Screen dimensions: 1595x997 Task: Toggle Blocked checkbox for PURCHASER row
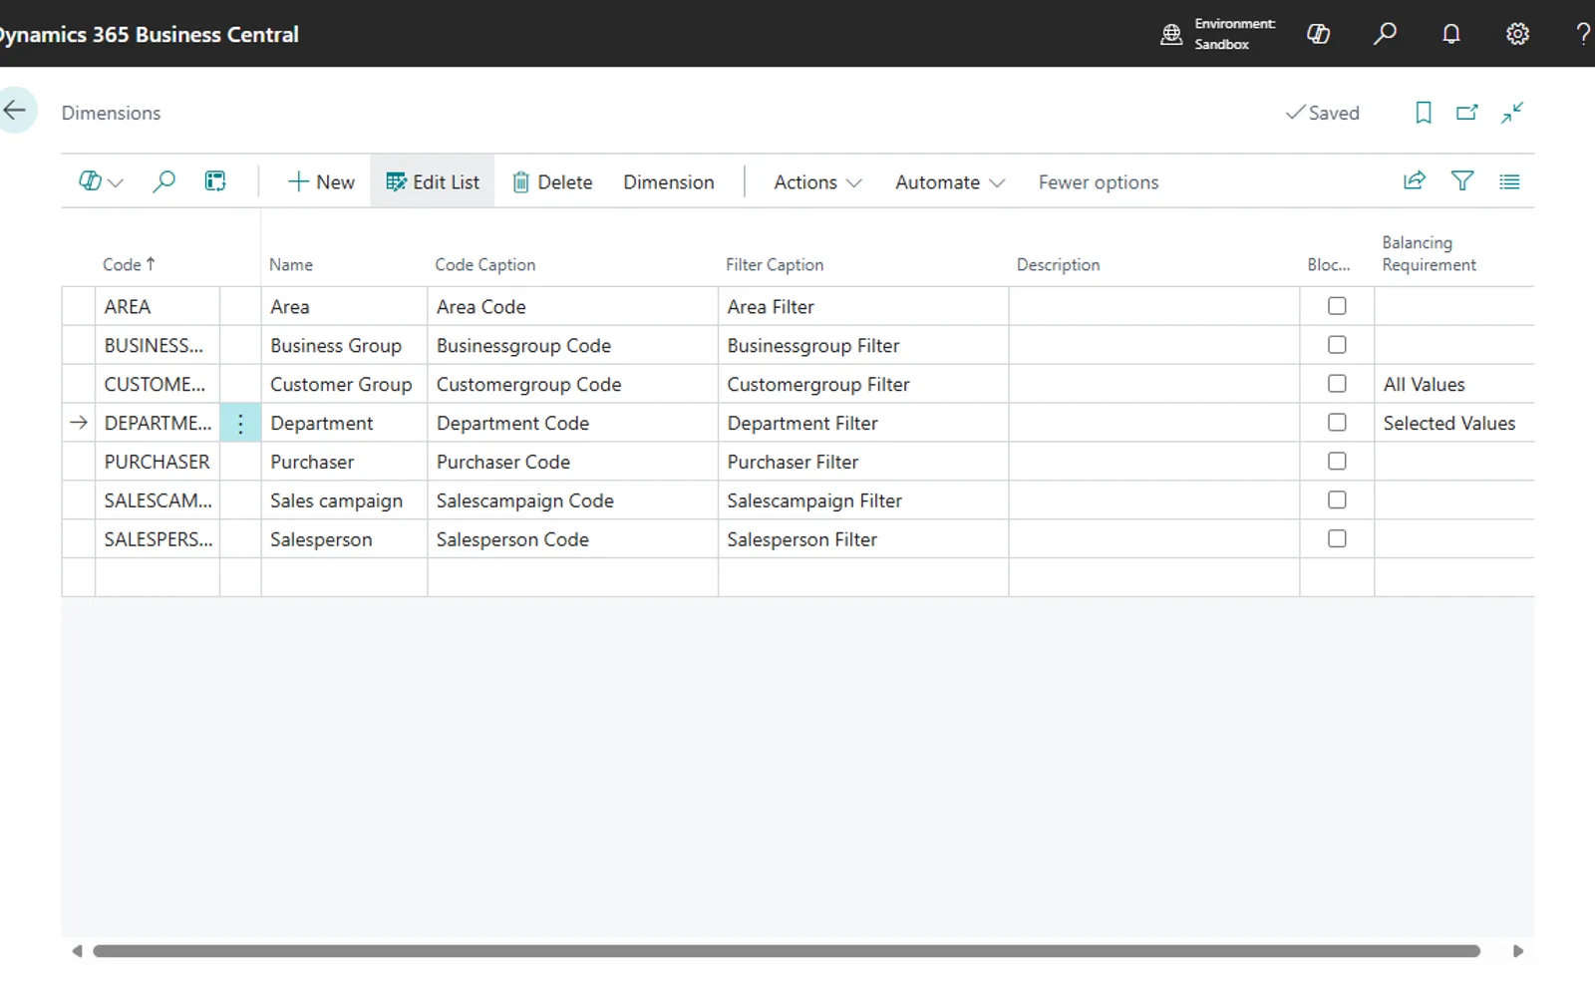point(1337,462)
